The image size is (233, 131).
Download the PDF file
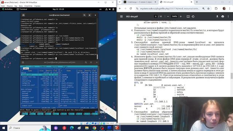tap(217, 16)
